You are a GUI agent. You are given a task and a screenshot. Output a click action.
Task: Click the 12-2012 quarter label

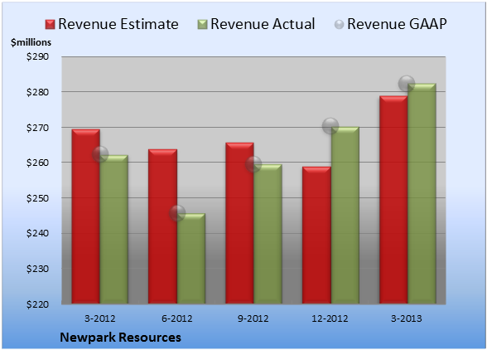(x=330, y=318)
